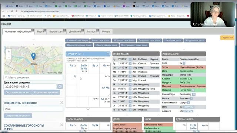The image size is (237, 133).
Task: Focus the Имя input field
Action: point(33,109)
